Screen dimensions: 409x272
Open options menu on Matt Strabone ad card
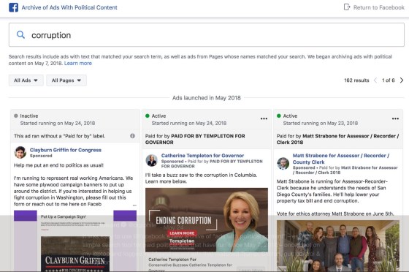pos(395,118)
